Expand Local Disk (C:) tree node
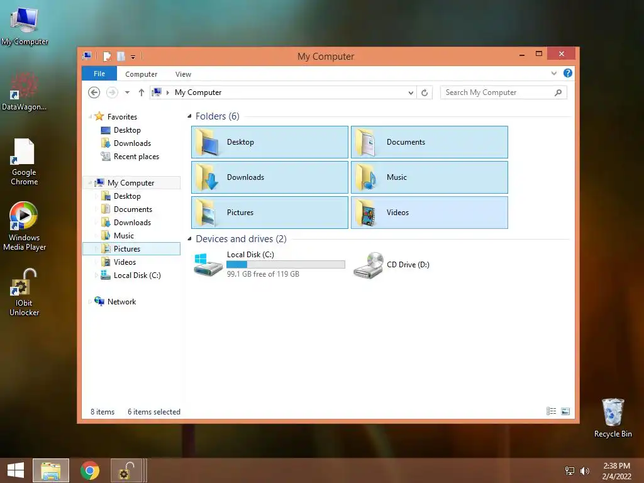 [96, 275]
